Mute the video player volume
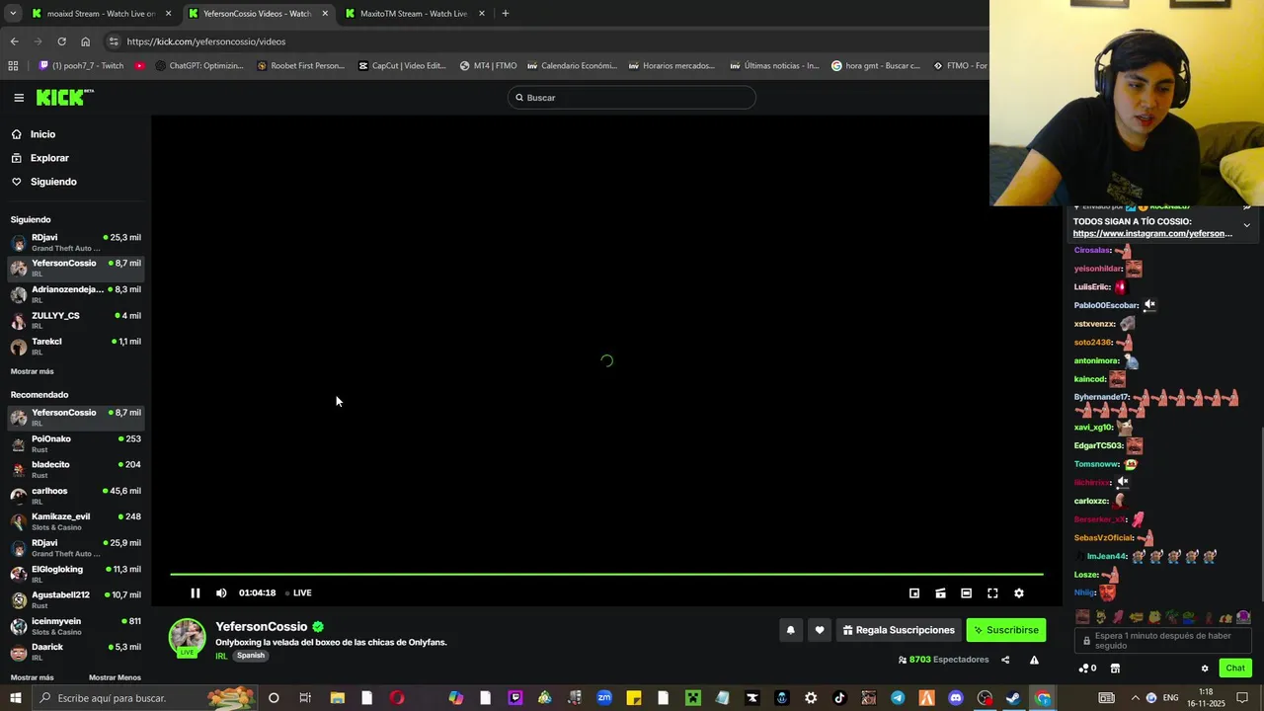1264x711 pixels. (x=221, y=592)
